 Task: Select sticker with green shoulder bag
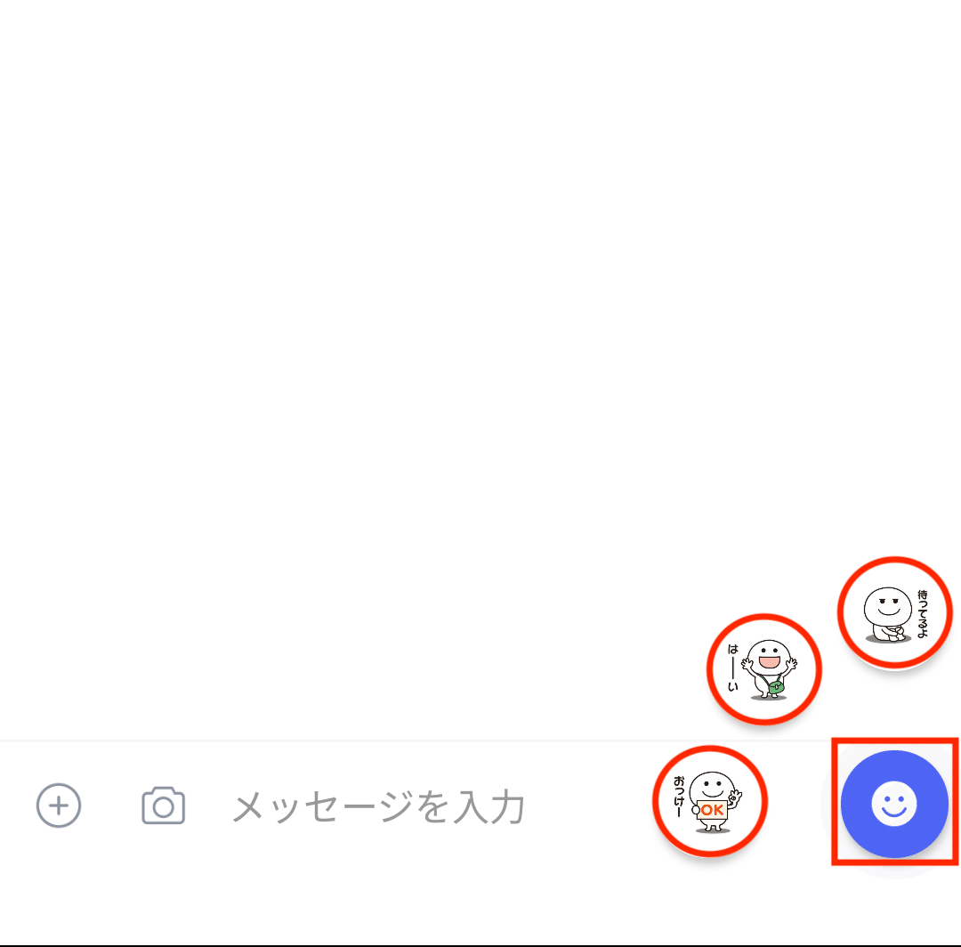[x=764, y=668]
